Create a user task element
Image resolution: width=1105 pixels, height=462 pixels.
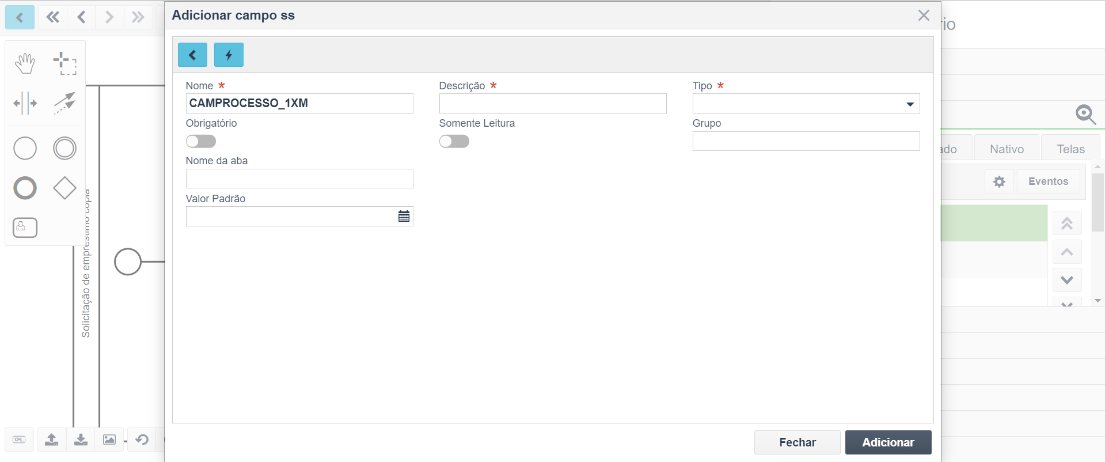pyautogui.click(x=25, y=228)
